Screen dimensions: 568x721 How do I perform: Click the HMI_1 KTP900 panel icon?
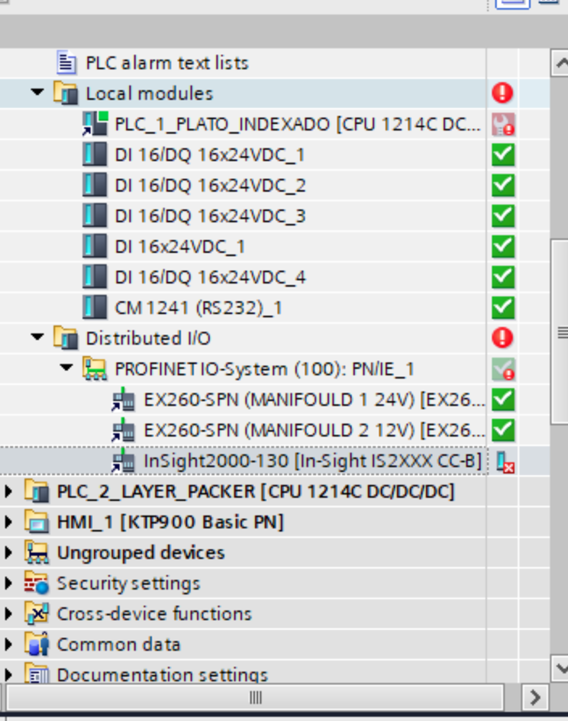point(37,522)
